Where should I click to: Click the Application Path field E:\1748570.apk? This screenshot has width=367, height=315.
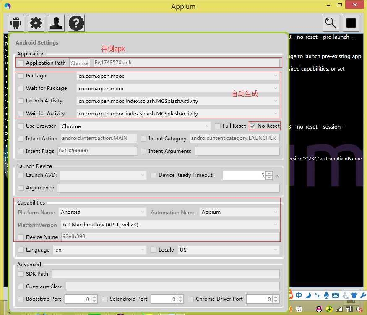pos(187,63)
